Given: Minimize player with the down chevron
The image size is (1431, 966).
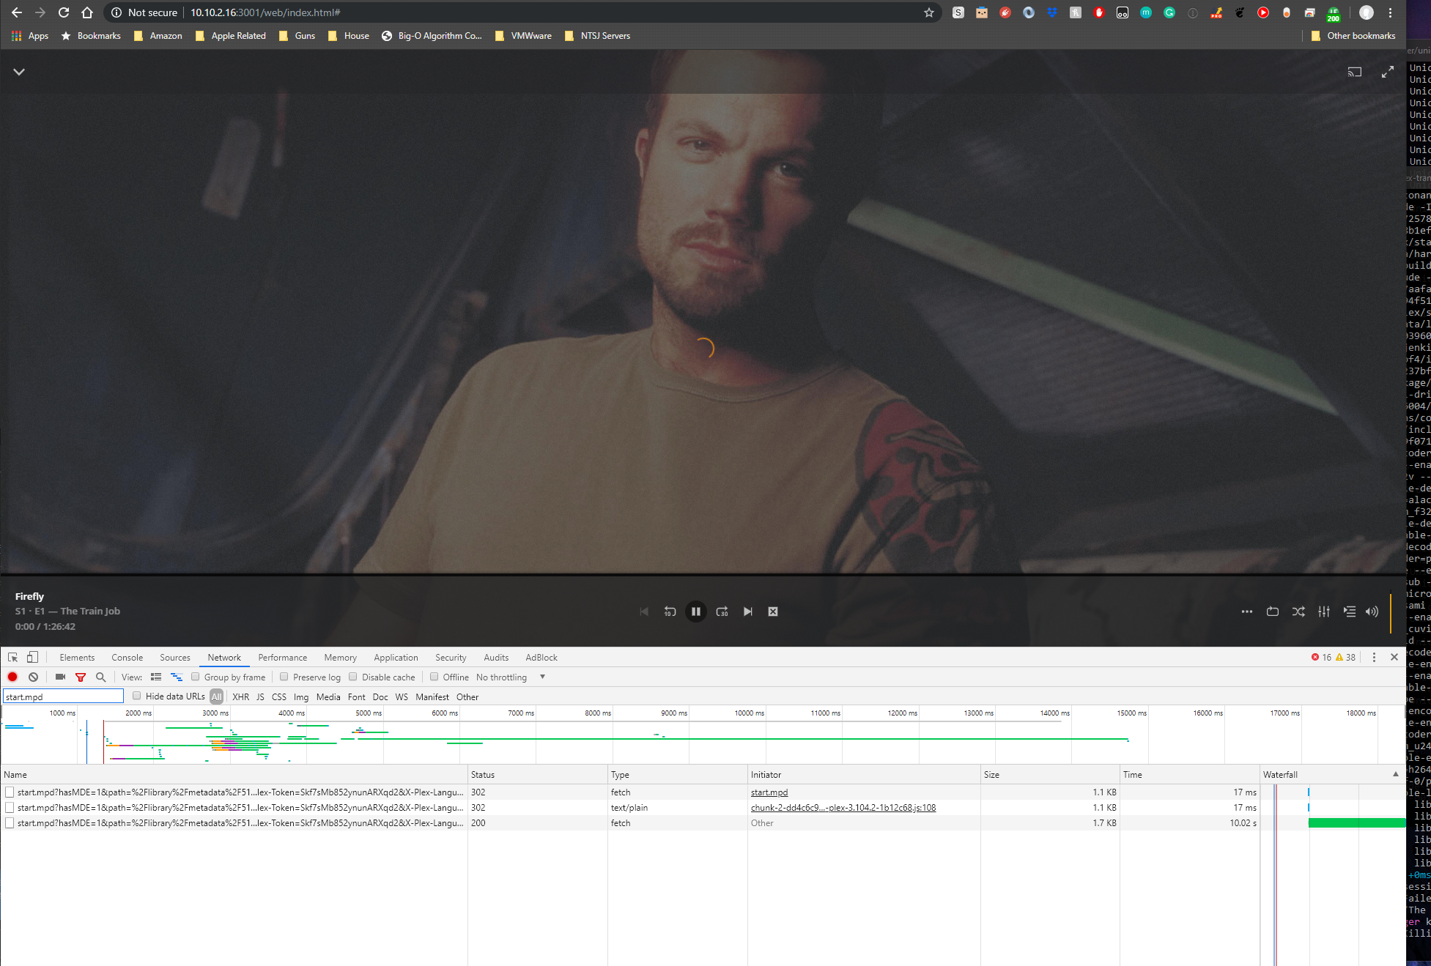Looking at the screenshot, I should (19, 72).
